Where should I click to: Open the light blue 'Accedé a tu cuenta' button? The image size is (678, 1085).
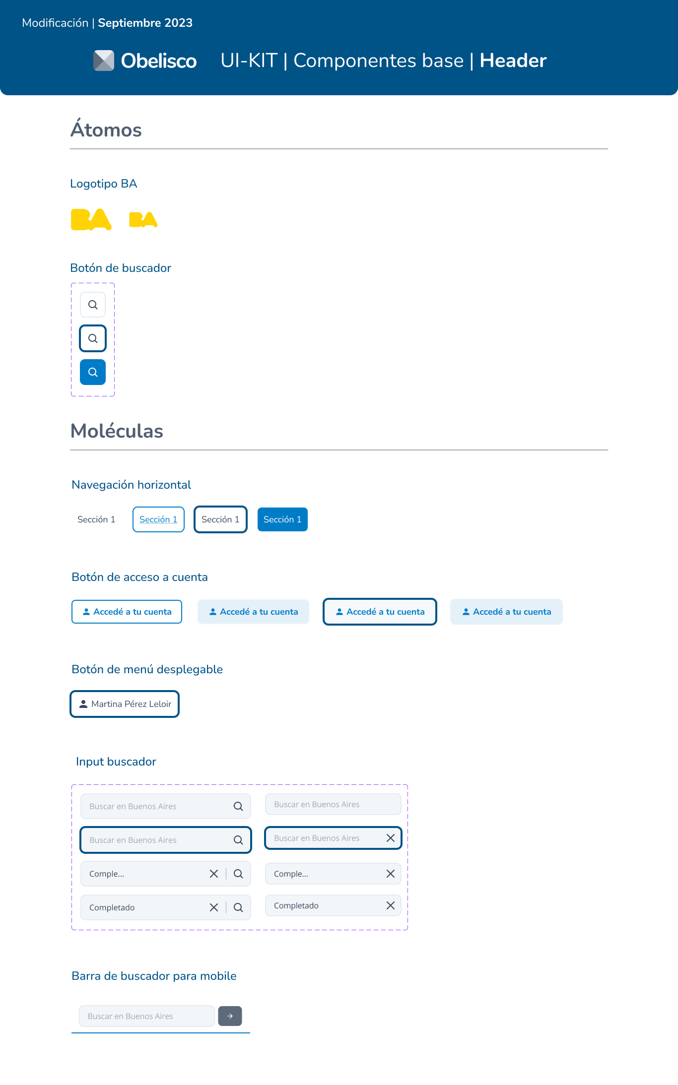click(253, 612)
